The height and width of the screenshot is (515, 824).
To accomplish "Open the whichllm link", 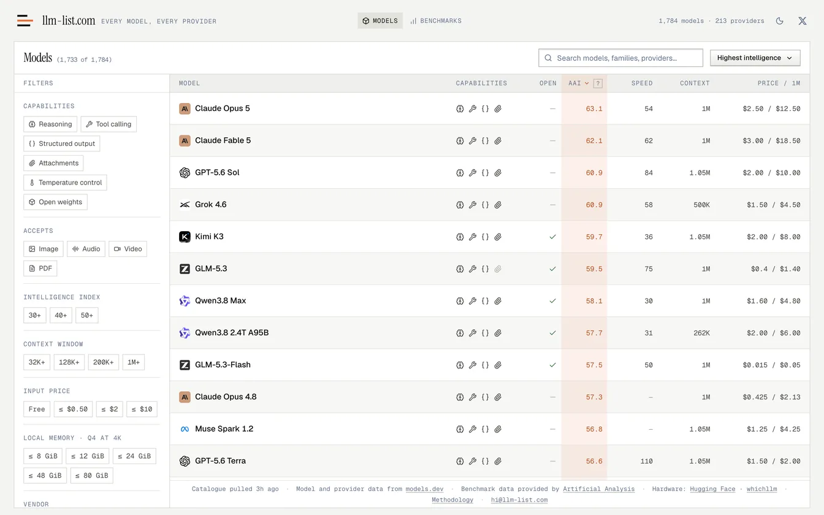I will (762, 489).
